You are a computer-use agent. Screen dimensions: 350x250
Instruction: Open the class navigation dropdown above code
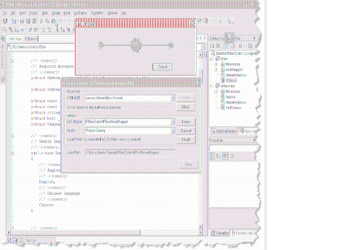click(202, 47)
